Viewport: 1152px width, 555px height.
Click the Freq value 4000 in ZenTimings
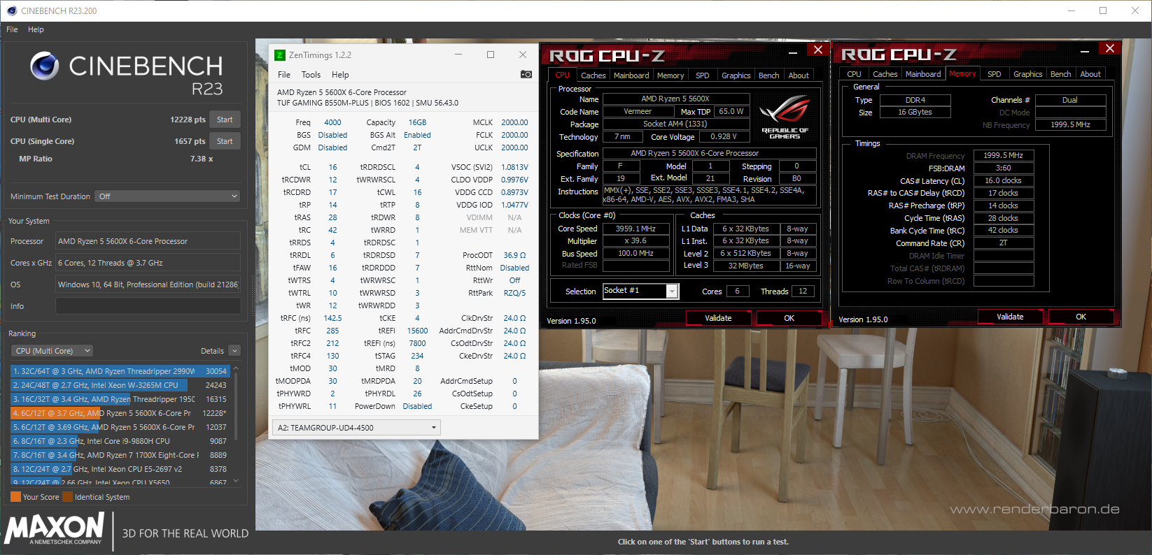click(332, 122)
